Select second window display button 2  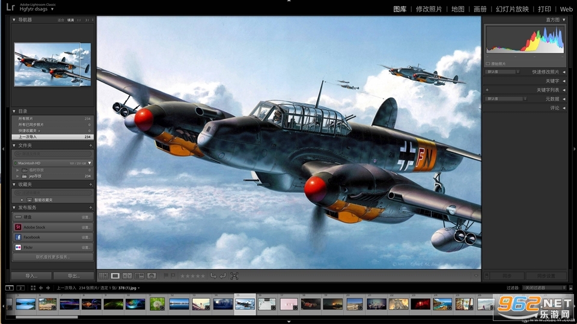[20, 288]
